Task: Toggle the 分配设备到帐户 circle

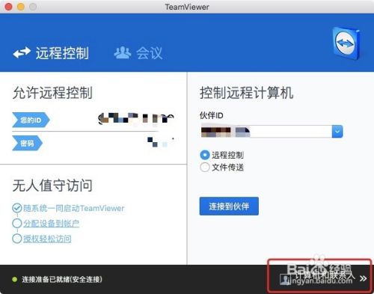Action: pos(16,223)
